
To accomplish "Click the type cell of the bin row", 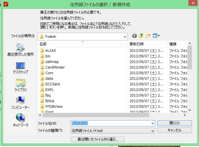I will (x=178, y=56).
